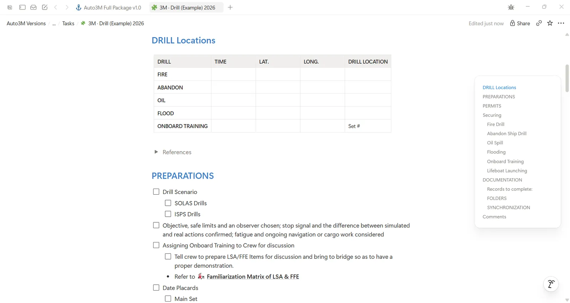Expand the collapsed breadcrumb ellipsis
The image size is (570, 303).
pos(54,24)
